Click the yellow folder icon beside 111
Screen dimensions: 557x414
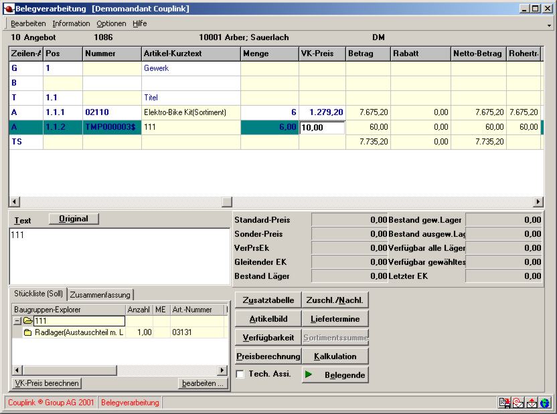[27, 321]
